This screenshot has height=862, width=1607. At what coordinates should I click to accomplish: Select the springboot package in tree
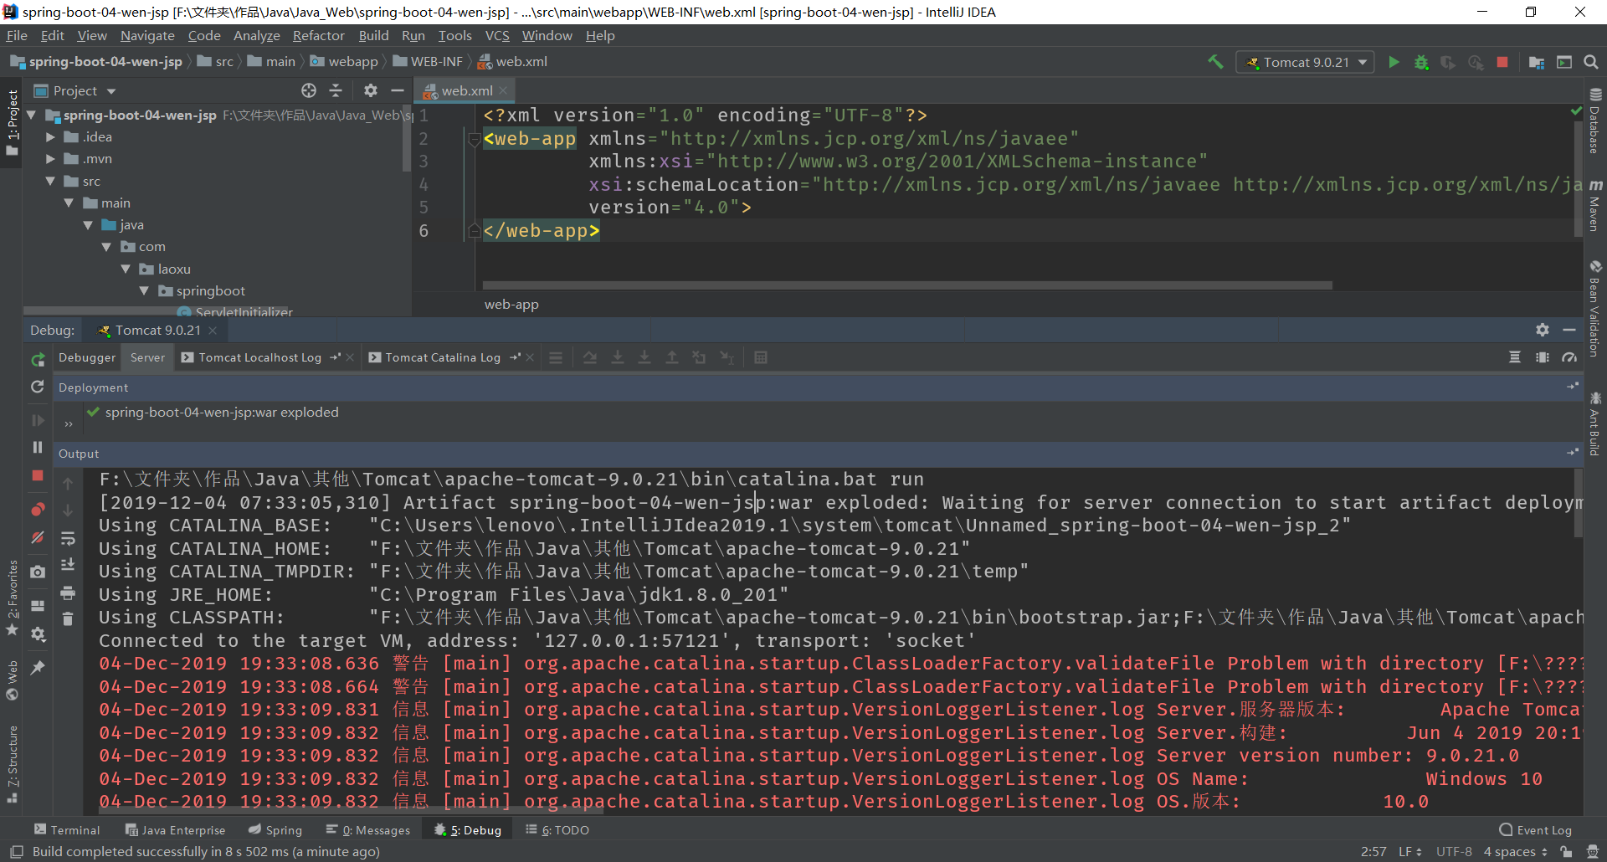point(210,290)
